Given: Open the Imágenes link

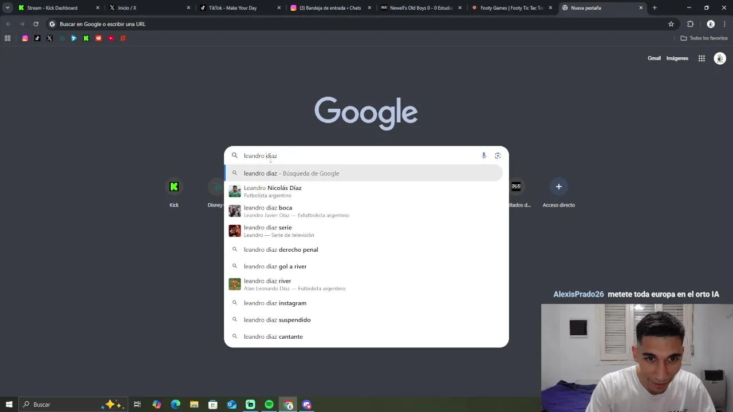Looking at the screenshot, I should tap(677, 58).
